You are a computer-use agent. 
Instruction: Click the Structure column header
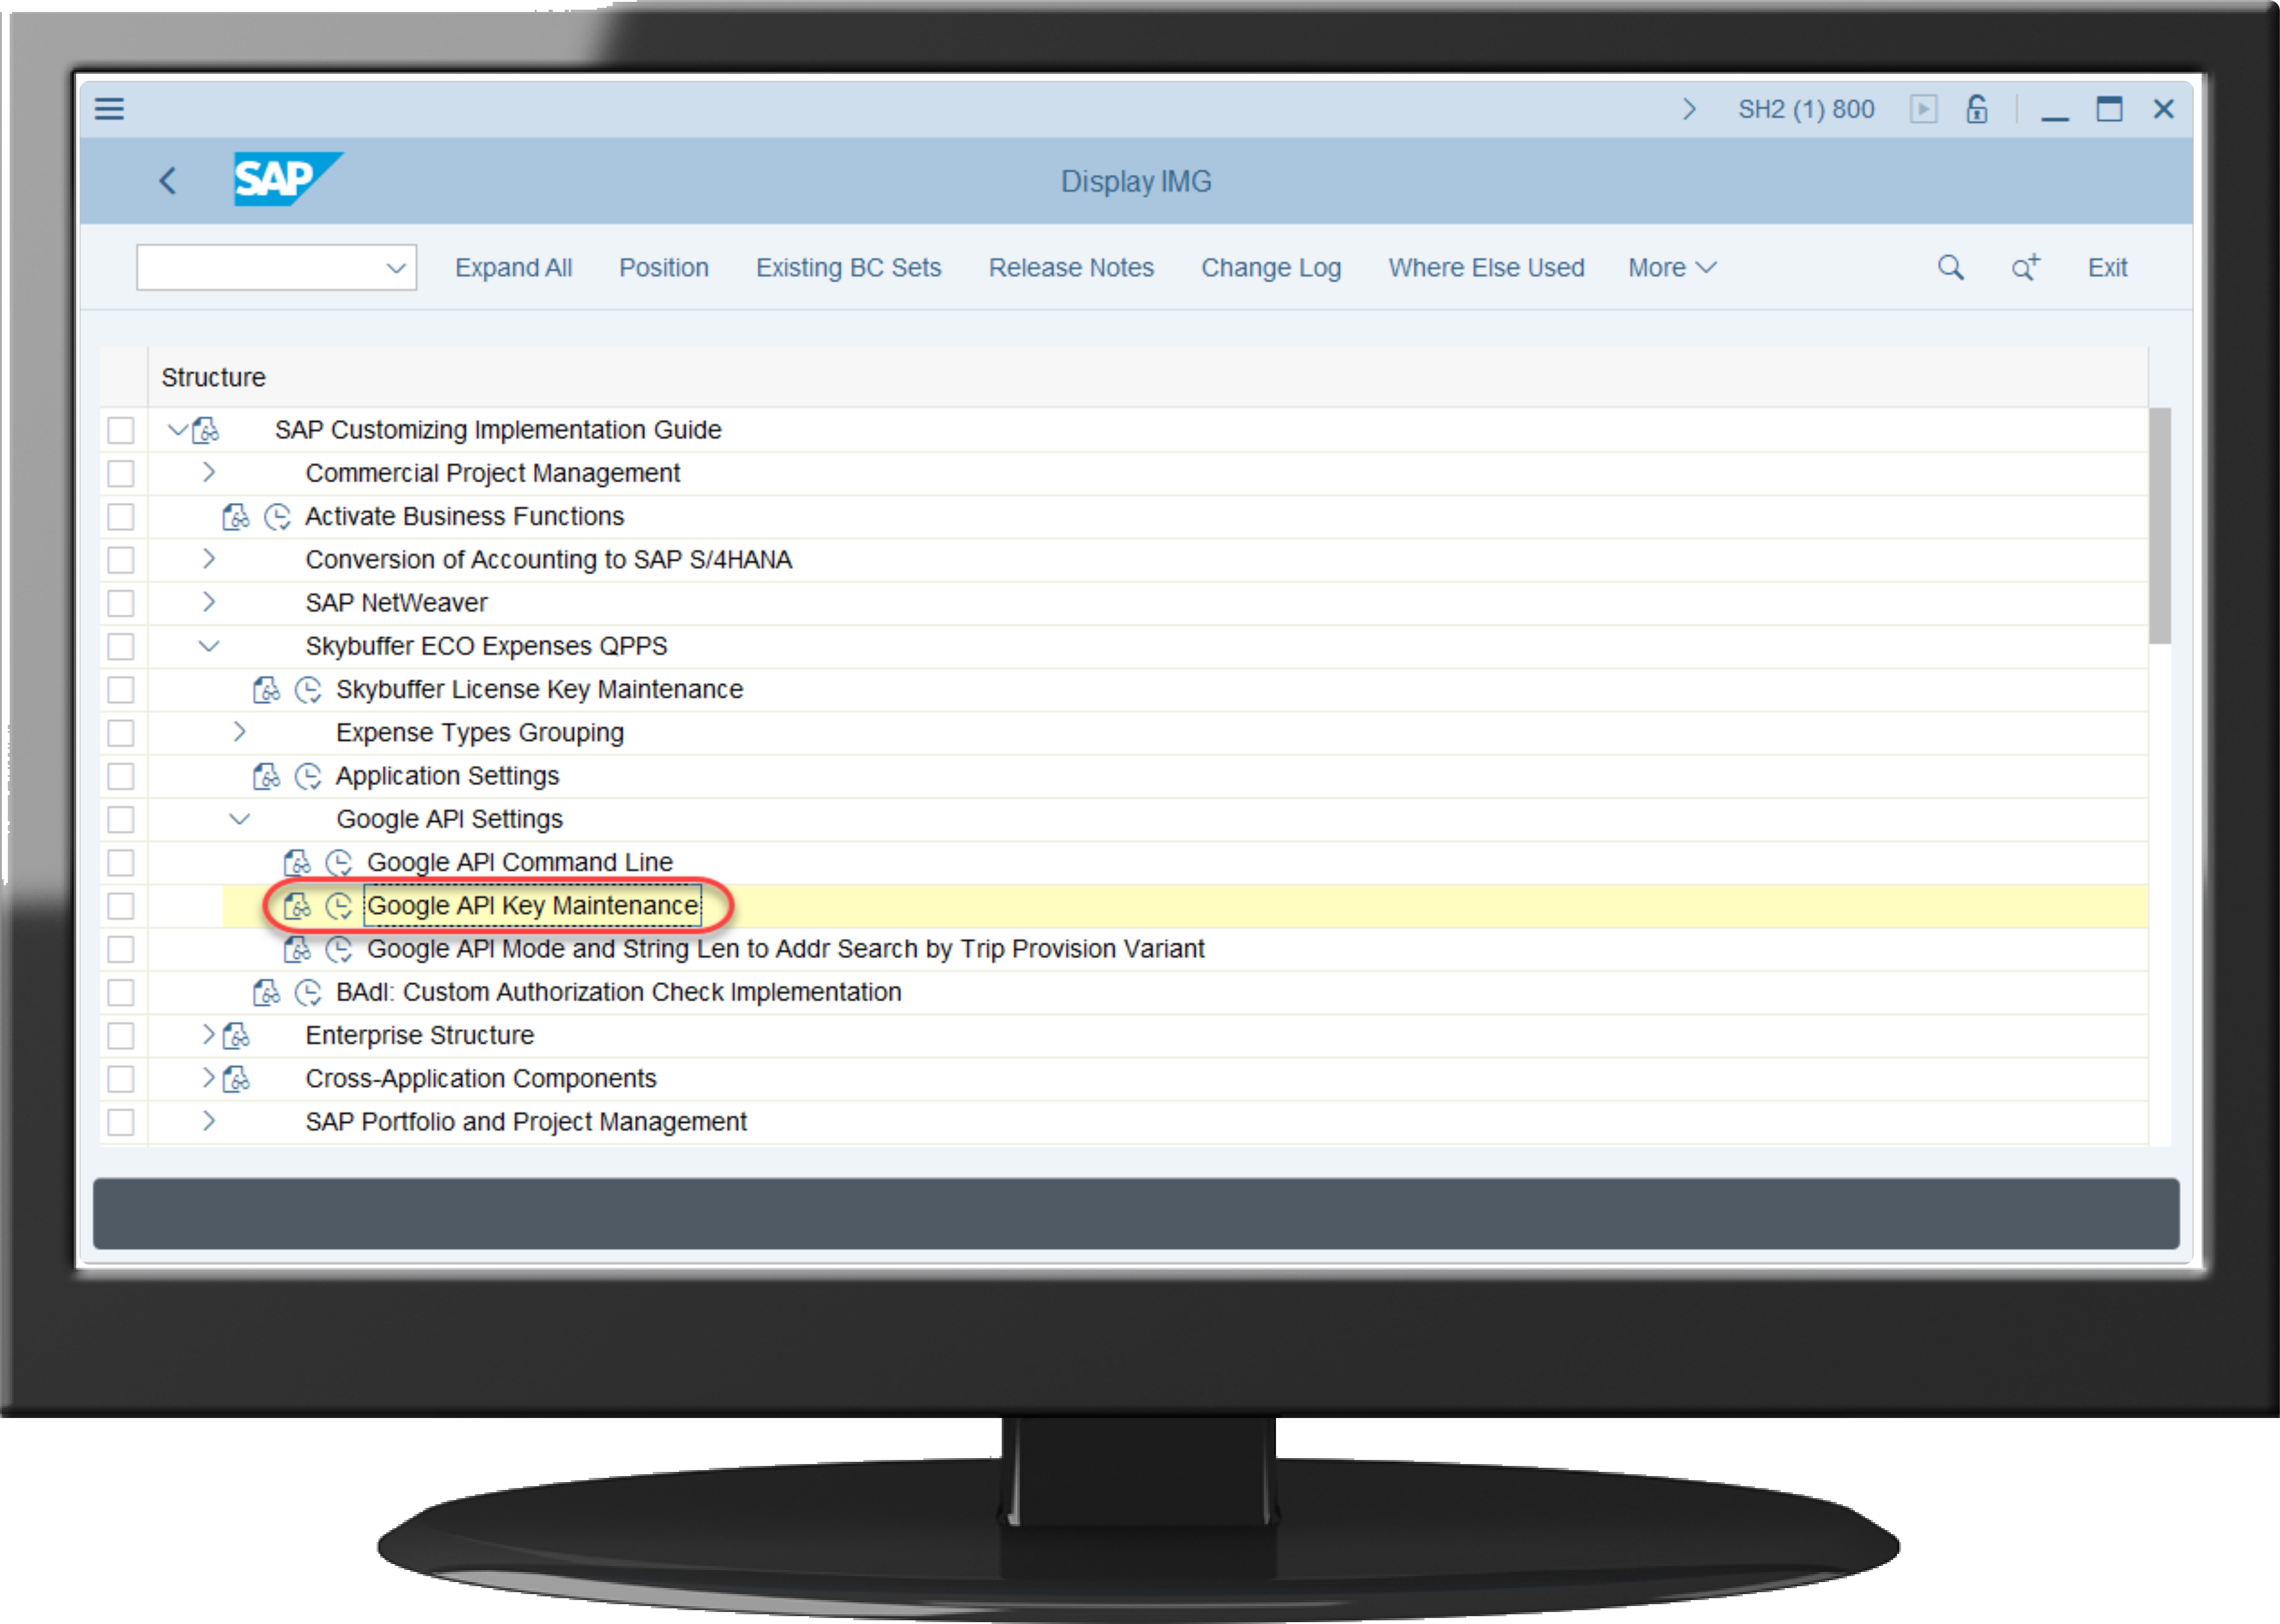click(213, 378)
